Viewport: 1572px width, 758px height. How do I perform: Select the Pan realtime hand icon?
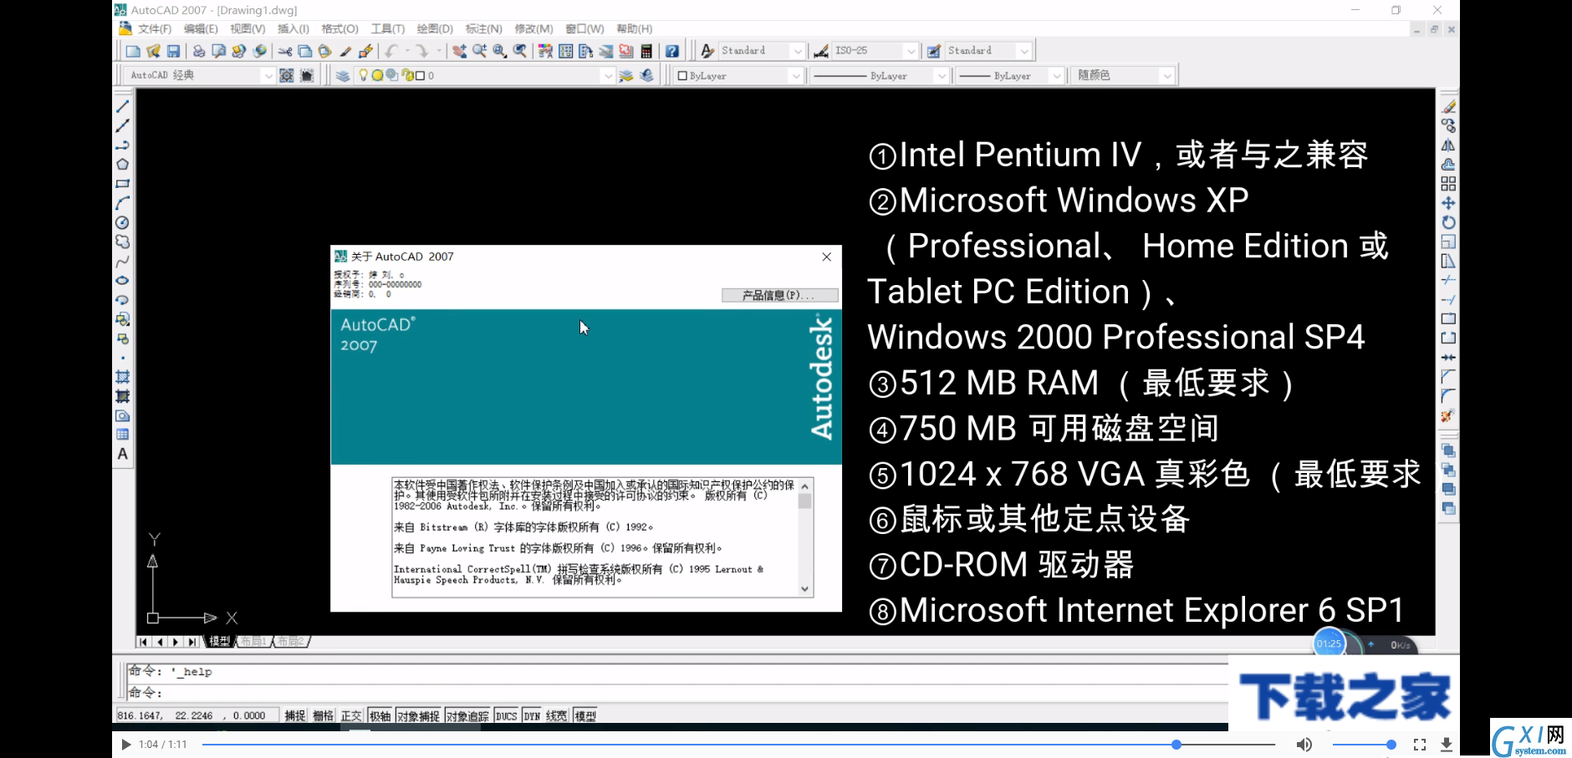[459, 51]
